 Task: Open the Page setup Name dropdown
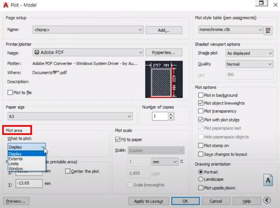(x=88, y=30)
